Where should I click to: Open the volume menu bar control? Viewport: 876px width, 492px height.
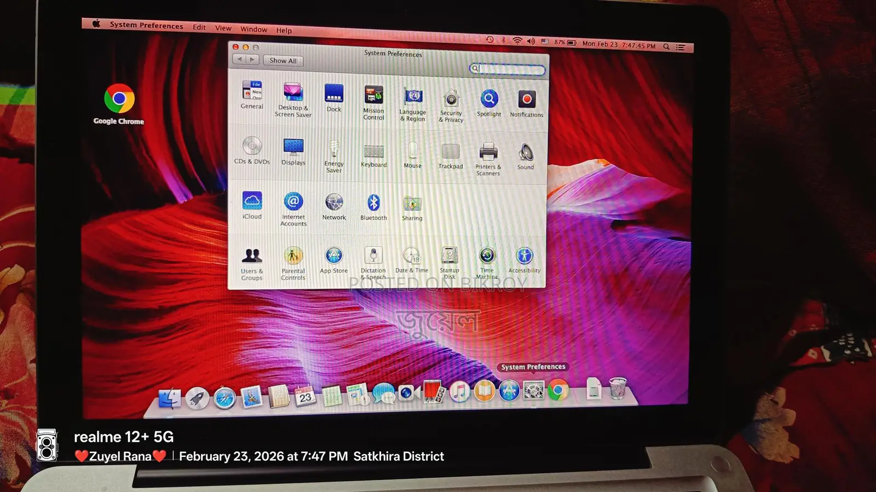531,42
